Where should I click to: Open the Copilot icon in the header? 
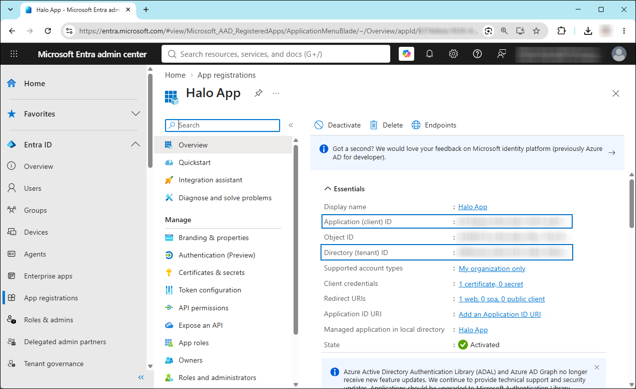pyautogui.click(x=407, y=54)
